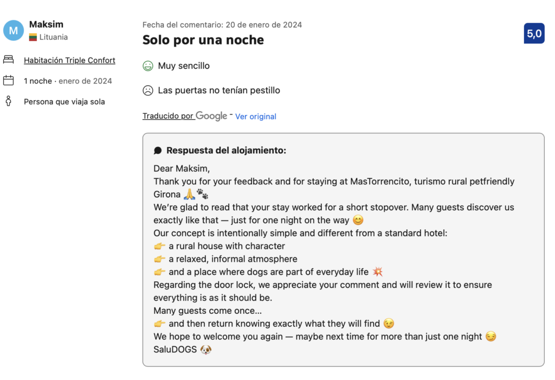This screenshot has height=380, width=555.
Task: Click Maksim's round avatar with letter M
Action: click(x=14, y=30)
